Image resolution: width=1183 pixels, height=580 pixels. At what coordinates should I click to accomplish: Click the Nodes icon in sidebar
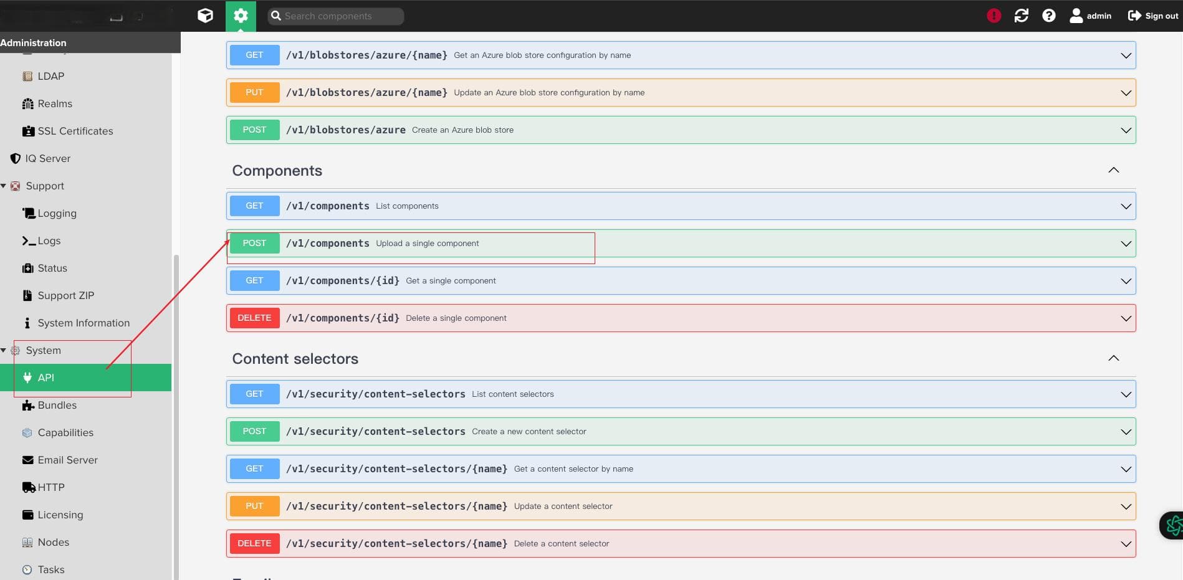point(27,542)
